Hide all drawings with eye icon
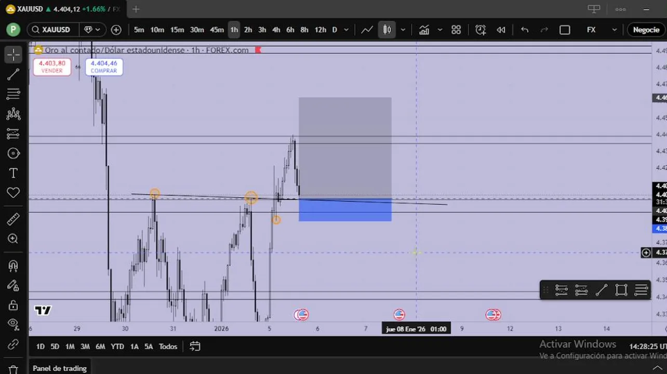The image size is (667, 374). [13, 325]
